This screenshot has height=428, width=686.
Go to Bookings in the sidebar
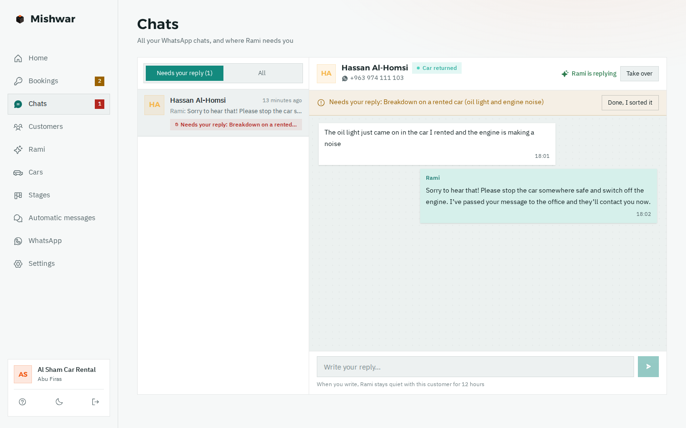(59, 81)
